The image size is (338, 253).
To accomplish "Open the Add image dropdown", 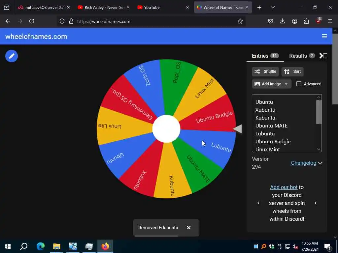I will [x=271, y=84].
